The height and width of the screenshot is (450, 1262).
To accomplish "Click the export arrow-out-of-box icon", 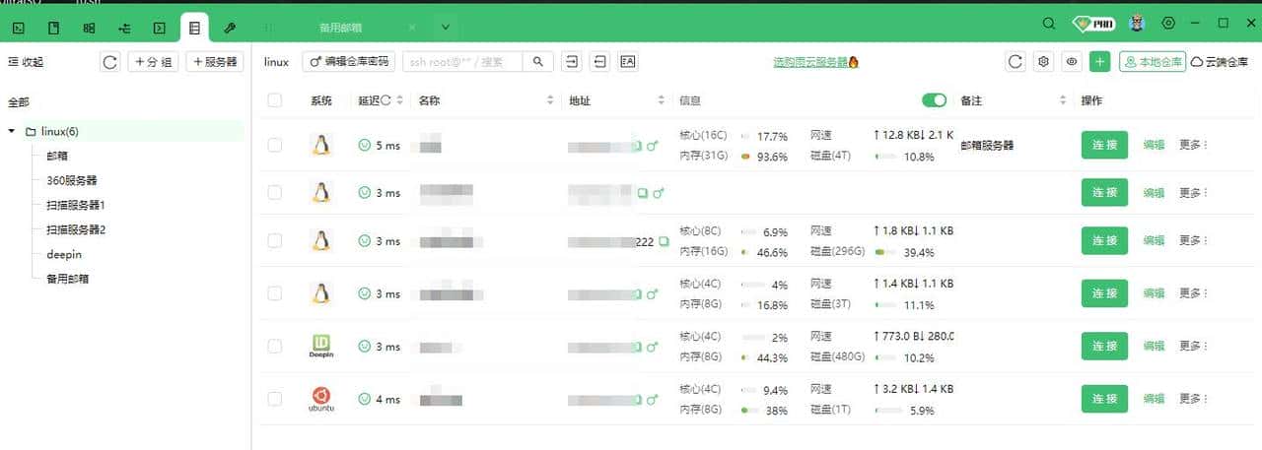I will pos(599,61).
